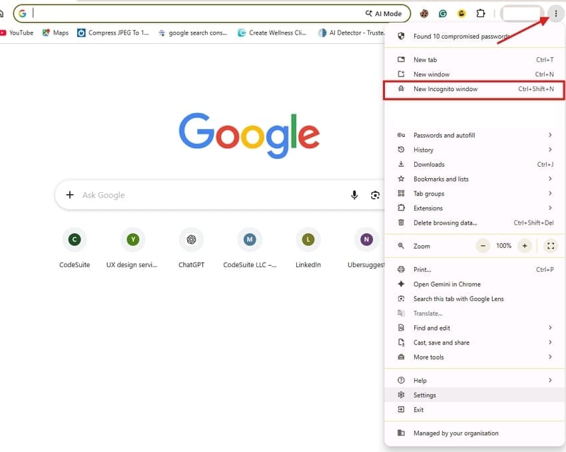Screen dimensions: 566x452
Task: Open Google Lens image search icon
Action: tap(375, 195)
